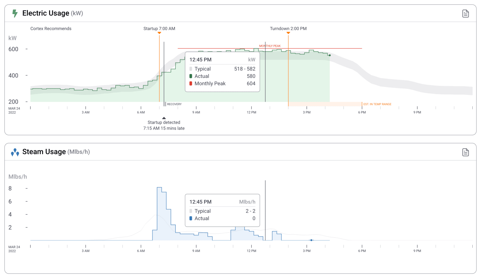
Task: Click the Cortex Recommends label
Action: click(51, 29)
